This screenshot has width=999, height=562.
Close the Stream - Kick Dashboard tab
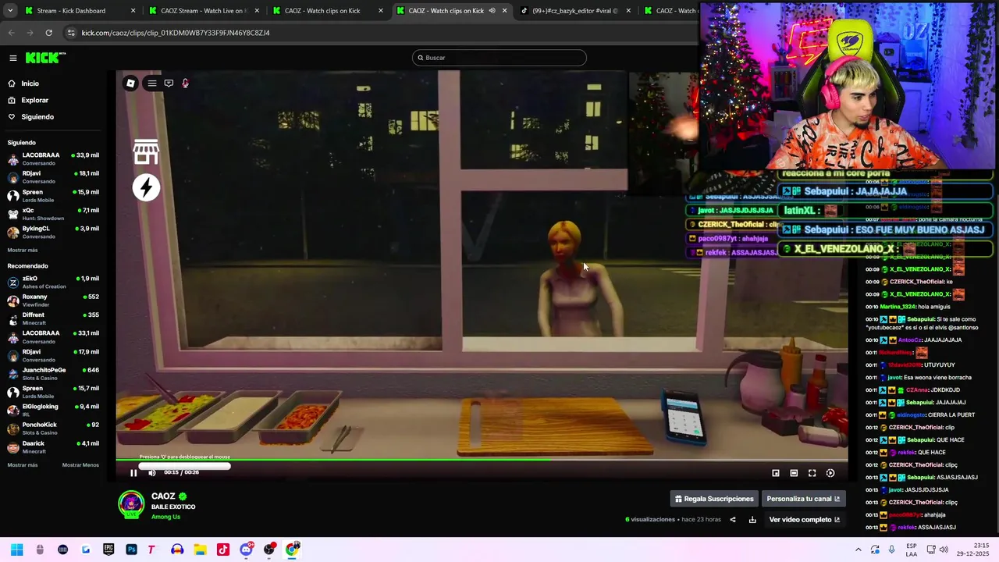(133, 11)
